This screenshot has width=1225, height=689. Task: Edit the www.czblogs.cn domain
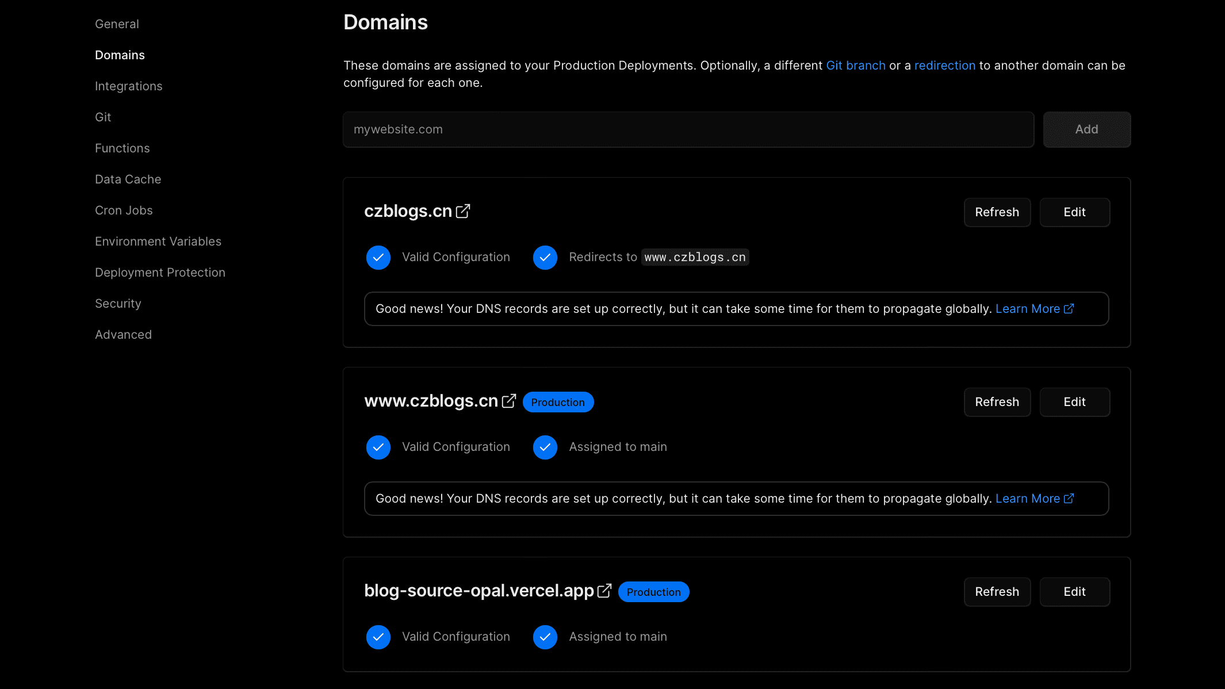[x=1074, y=402]
